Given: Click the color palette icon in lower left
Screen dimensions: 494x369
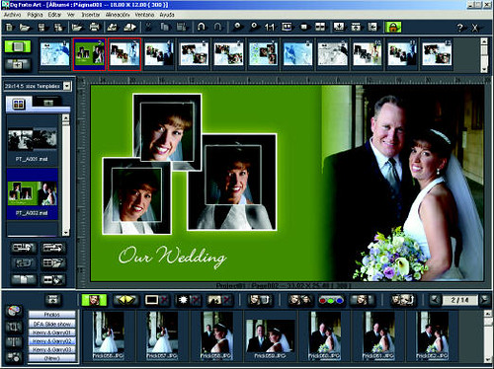Looking at the screenshot, I should pyautogui.click(x=14, y=311).
